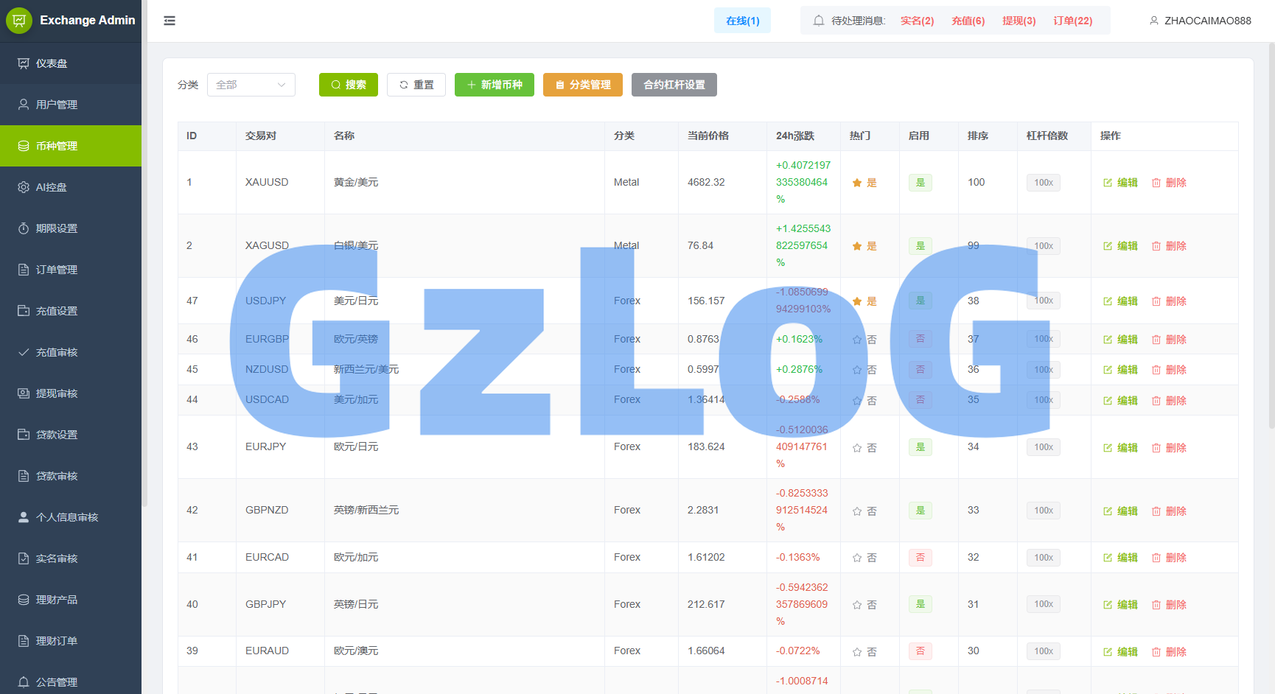Open the 订单(22) pending link
Screen dimensions: 1275x694
pos(1073,21)
